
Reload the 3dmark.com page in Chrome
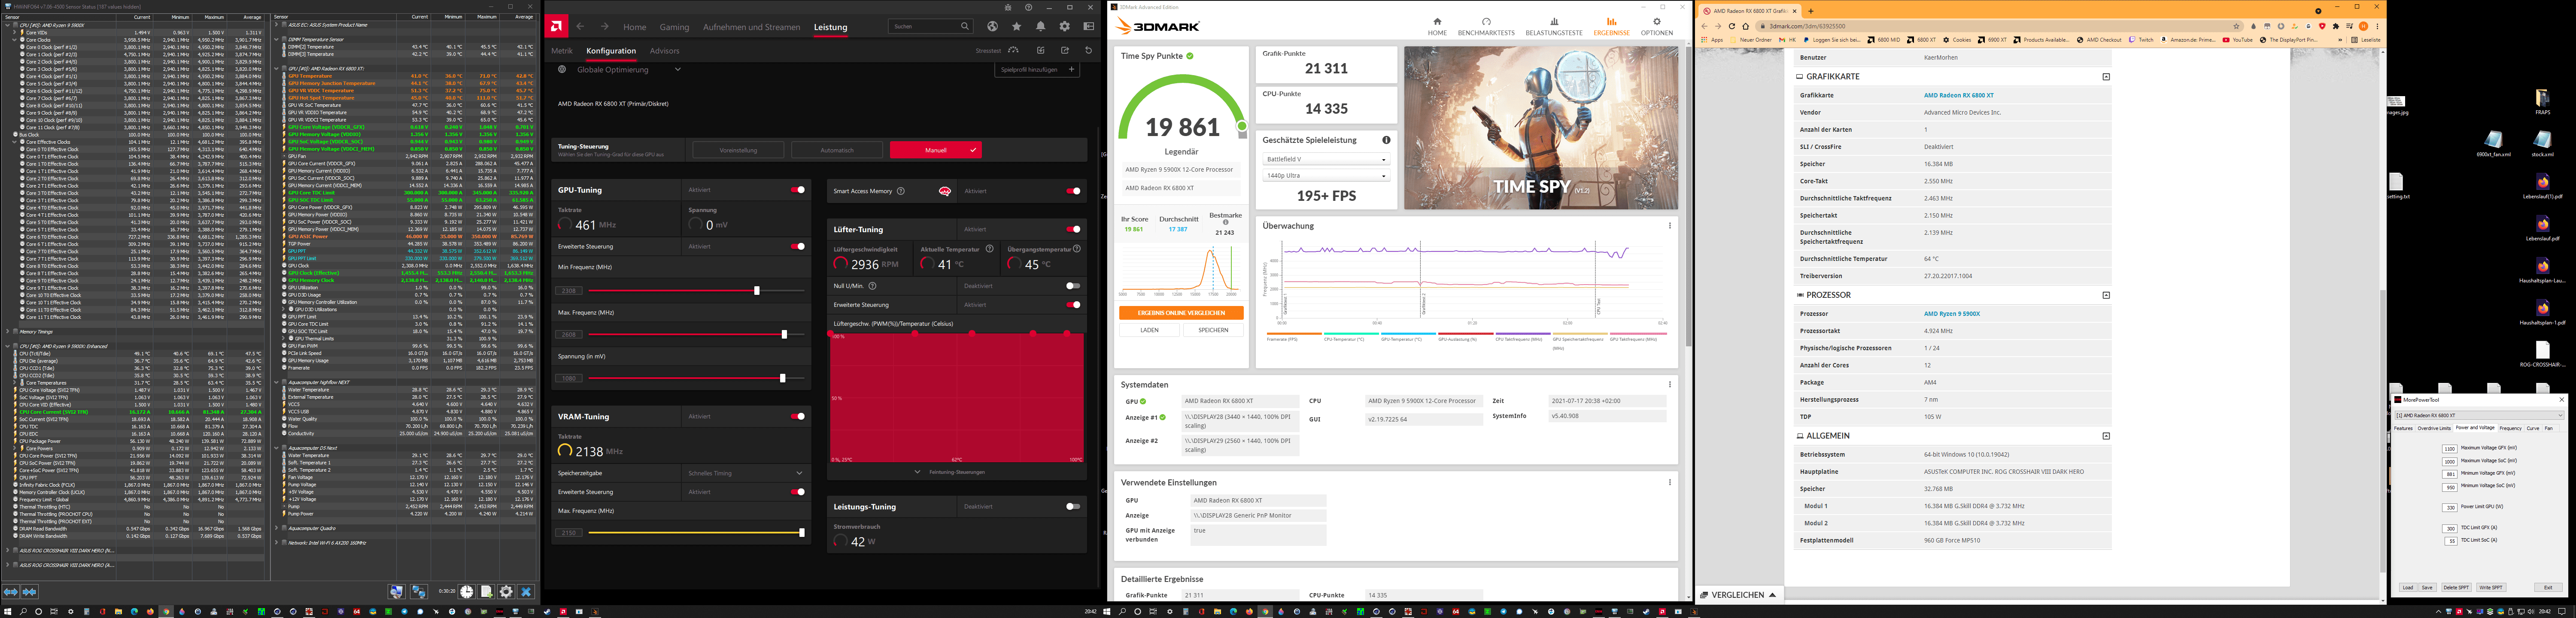pos(1732,26)
